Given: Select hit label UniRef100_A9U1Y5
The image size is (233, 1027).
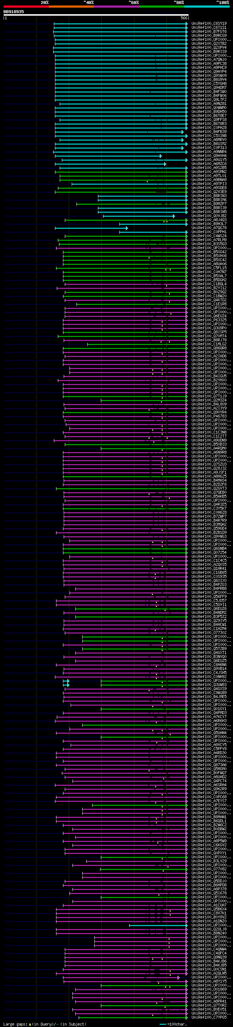Looking at the screenshot, I should [x=209, y=160].
